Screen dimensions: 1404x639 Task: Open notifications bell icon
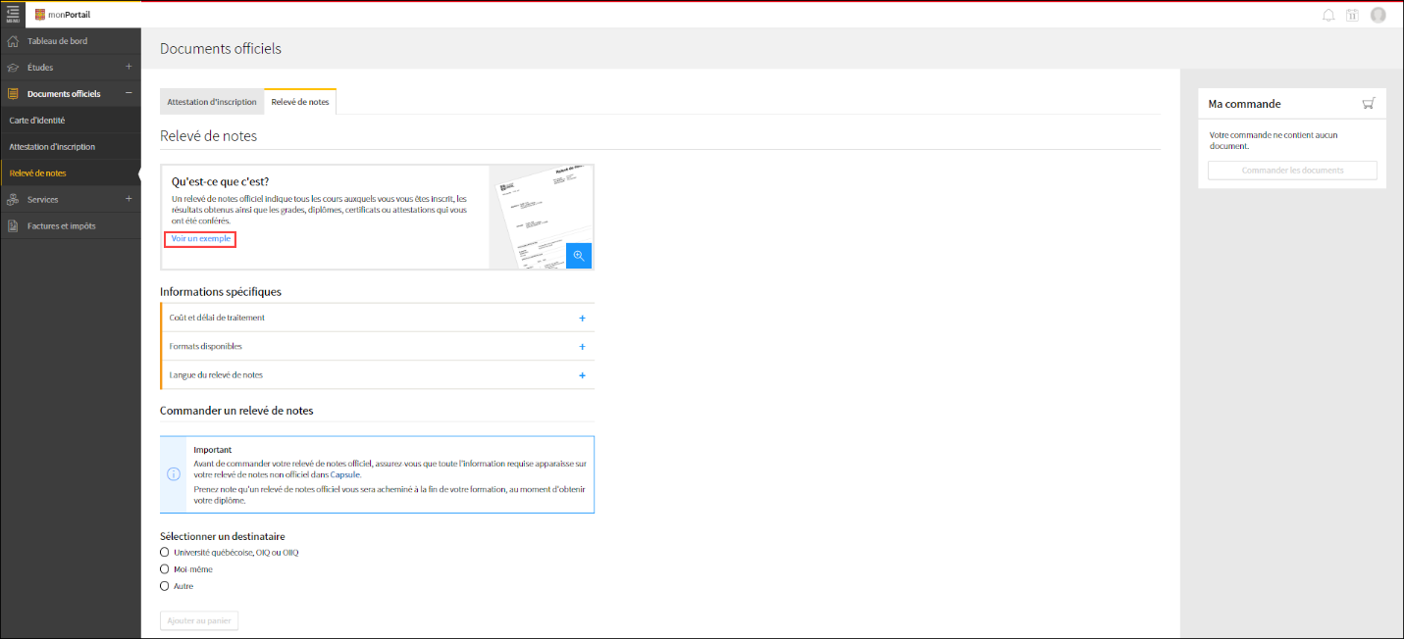[x=1328, y=15]
